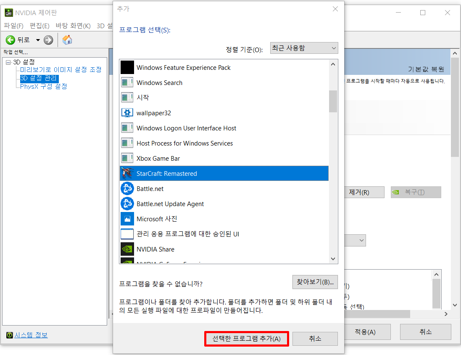
Task: Open the 정렬 기준 sort dropdown
Action: 304,48
